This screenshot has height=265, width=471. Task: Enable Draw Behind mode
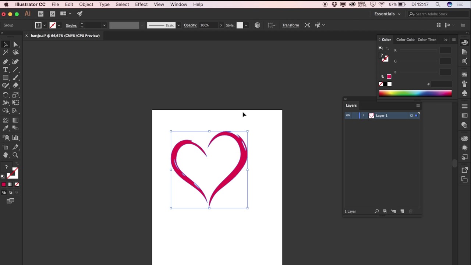click(x=10, y=192)
